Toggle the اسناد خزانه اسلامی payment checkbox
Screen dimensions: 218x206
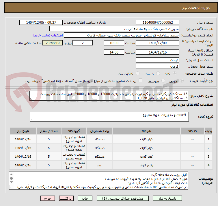point(140,80)
